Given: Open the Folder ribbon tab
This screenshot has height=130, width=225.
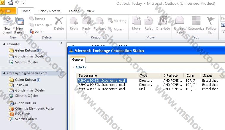Looking at the screenshot, I should (74, 11).
